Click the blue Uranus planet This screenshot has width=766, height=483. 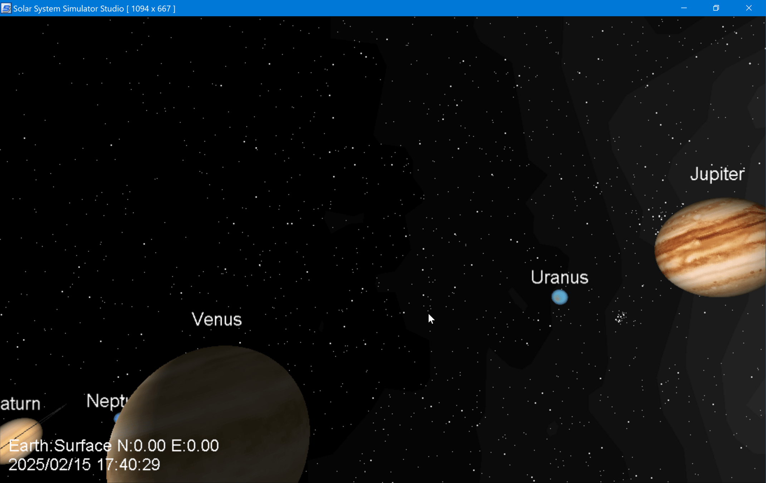560,297
